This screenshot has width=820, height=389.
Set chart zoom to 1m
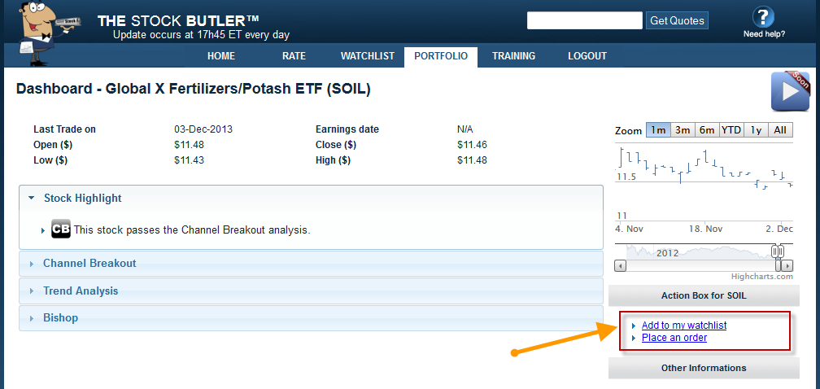click(658, 130)
